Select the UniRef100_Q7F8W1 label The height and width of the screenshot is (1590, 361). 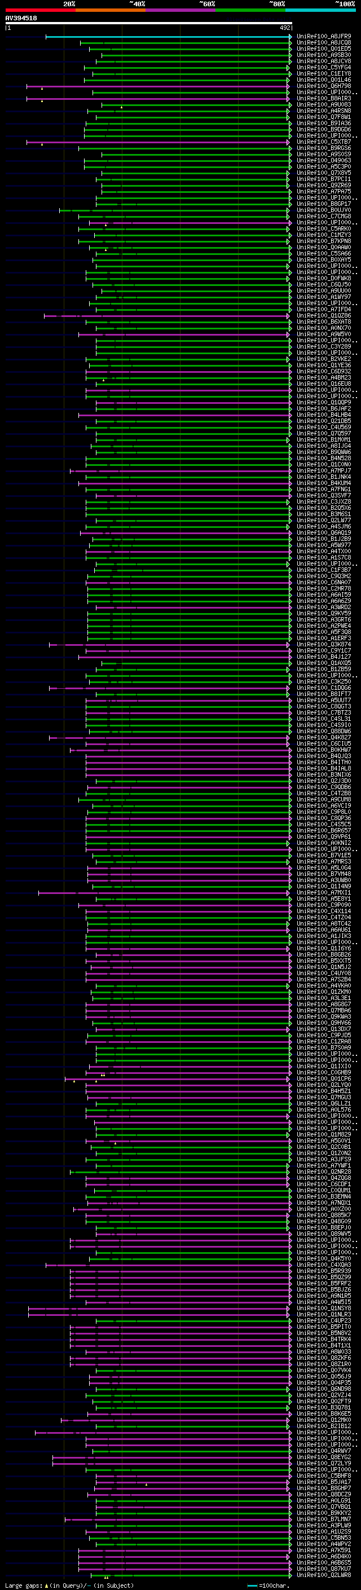click(x=324, y=117)
